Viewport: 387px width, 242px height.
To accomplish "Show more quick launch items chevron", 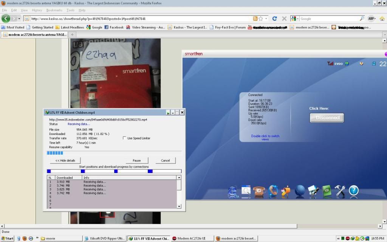I will click(x=37, y=238).
